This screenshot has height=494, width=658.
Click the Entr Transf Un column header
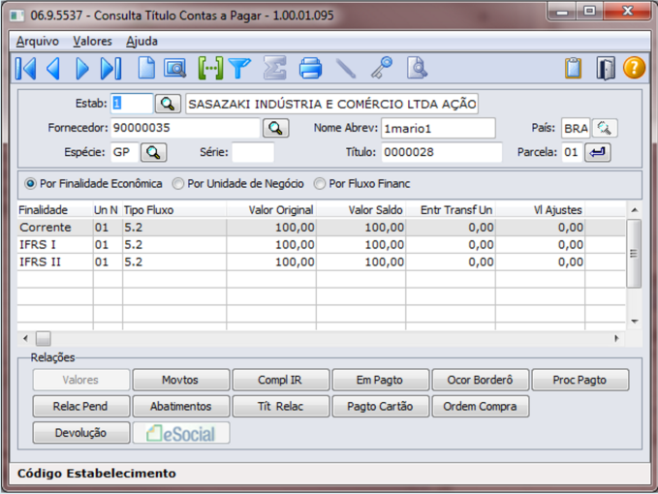[x=451, y=209]
